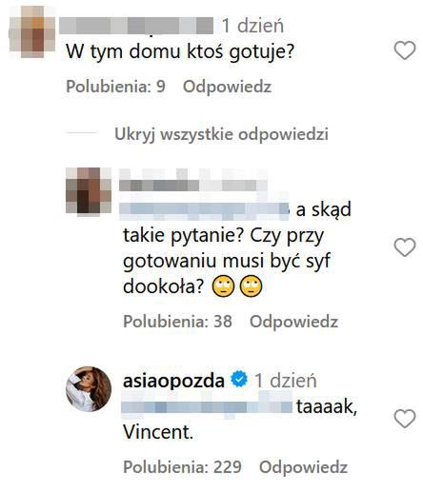The image size is (423, 492).
Task: Open the pixelated avatar of the second commenter
Action: tap(89, 190)
